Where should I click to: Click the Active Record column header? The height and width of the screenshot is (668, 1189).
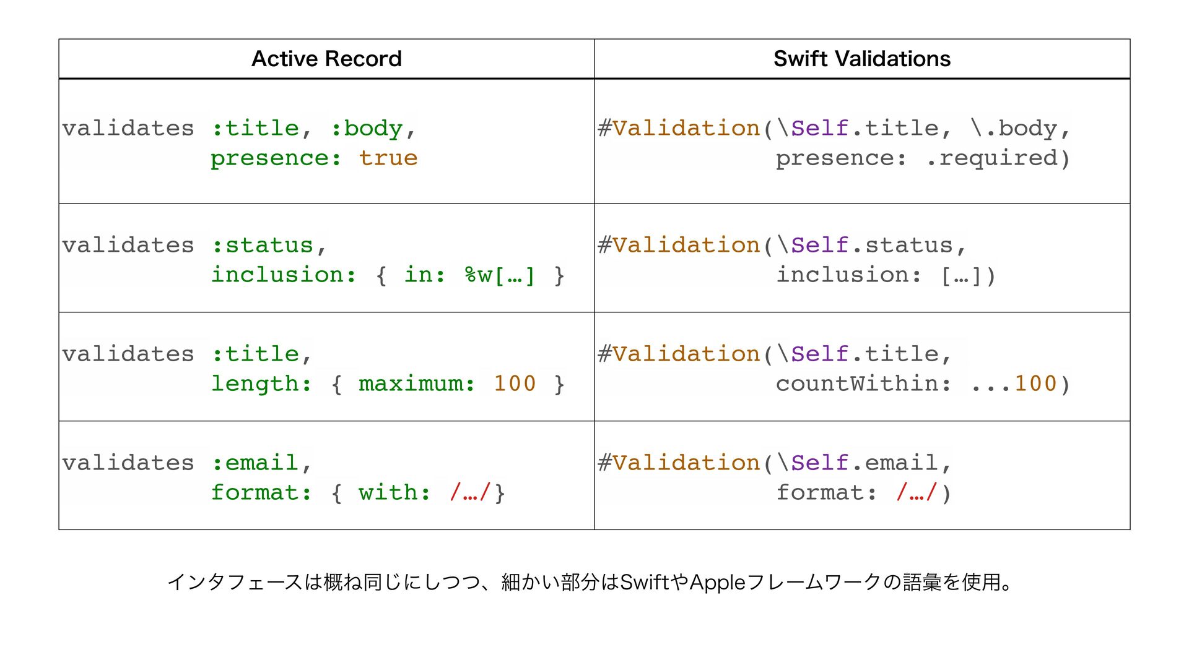[326, 59]
